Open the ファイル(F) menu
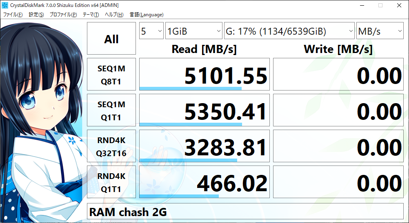Screen dimensions: 409x223 pyautogui.click(x=13, y=15)
